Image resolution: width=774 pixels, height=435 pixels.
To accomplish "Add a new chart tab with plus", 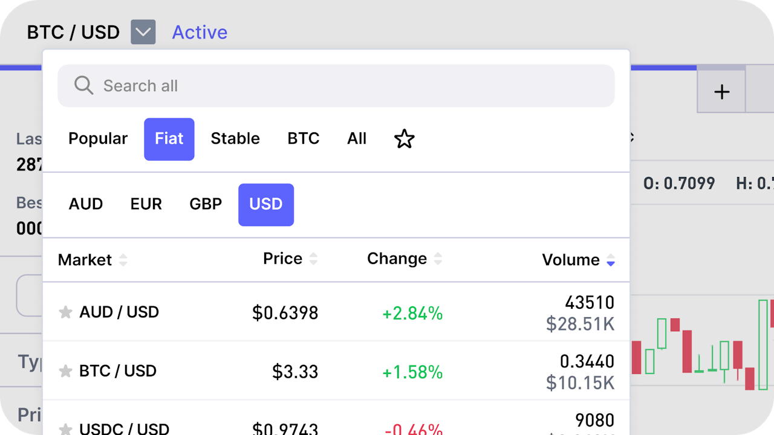I will (x=721, y=92).
